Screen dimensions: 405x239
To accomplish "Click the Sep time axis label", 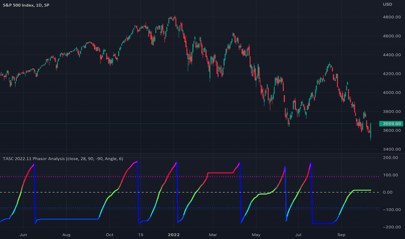I will point(341,235).
